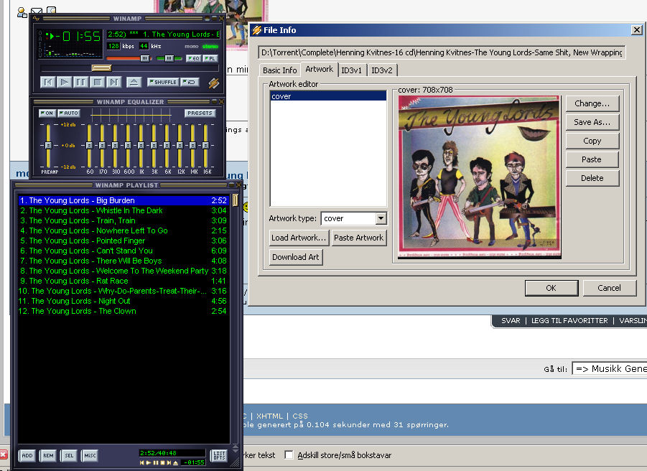Click album cover artwork thumbnail
This screenshot has height=471, width=647.
[479, 177]
